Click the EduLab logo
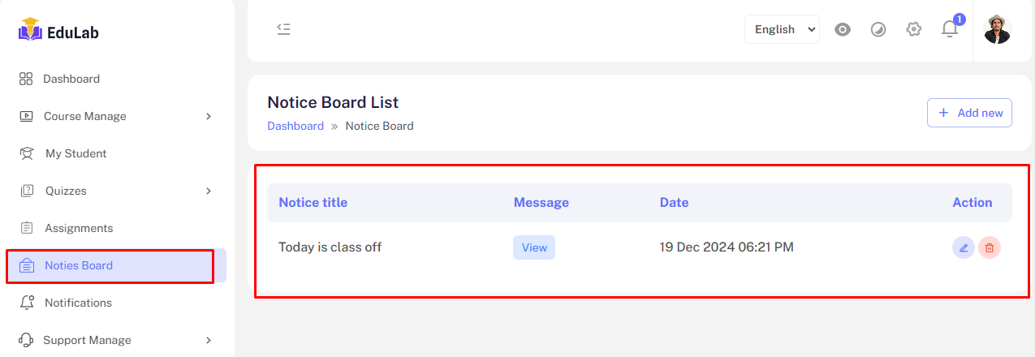 (x=58, y=32)
